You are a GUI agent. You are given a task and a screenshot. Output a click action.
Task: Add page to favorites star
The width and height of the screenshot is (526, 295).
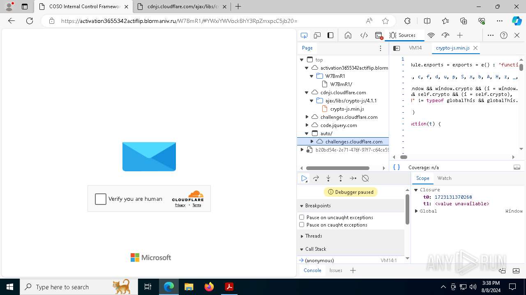(385, 21)
